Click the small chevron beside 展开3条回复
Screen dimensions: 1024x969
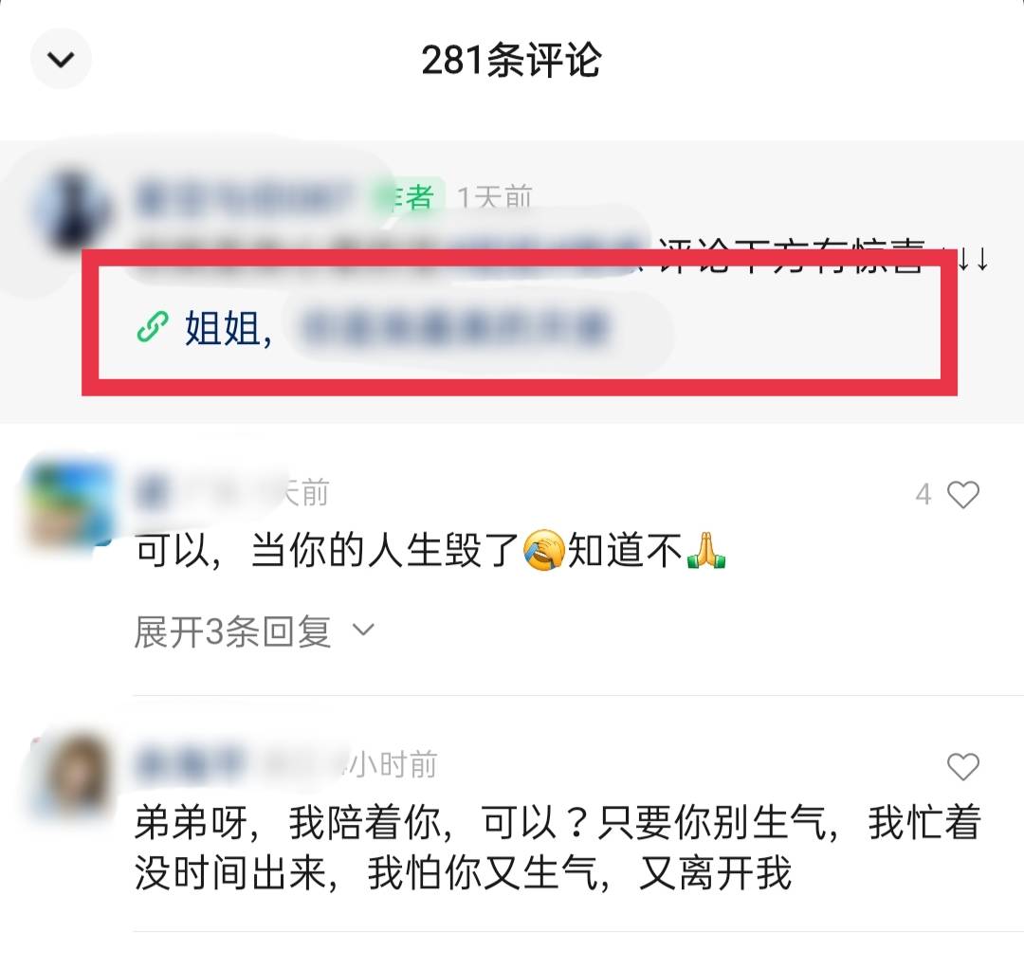(x=363, y=631)
